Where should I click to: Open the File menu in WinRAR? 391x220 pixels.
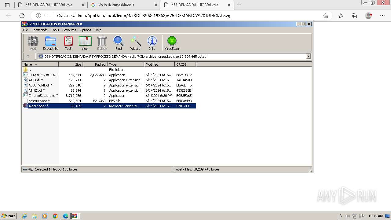25,30
